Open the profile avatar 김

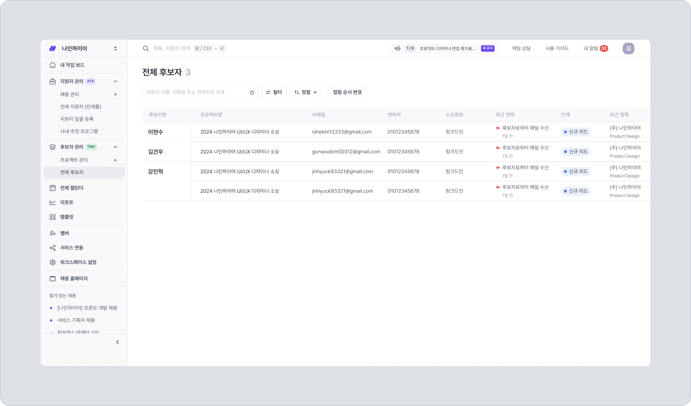point(628,48)
